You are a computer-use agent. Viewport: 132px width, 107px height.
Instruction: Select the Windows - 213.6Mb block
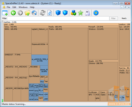[103, 44]
